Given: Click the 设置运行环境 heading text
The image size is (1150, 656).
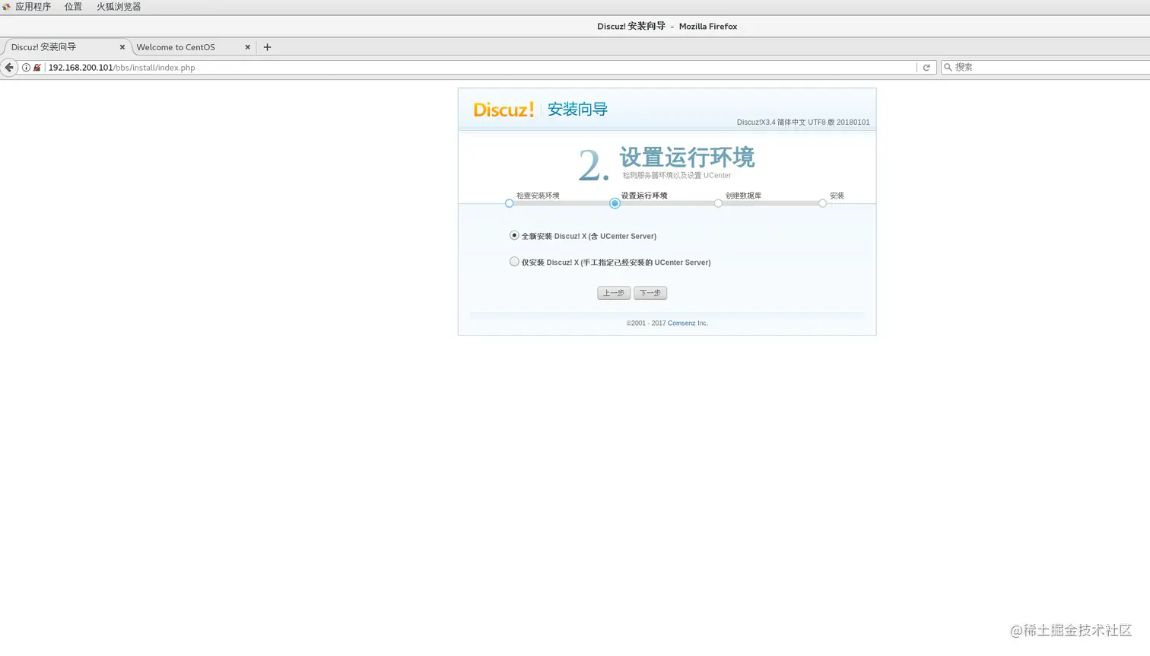Looking at the screenshot, I should (687, 158).
